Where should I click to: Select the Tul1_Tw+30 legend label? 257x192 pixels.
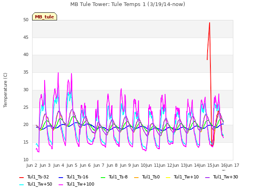coord(226,177)
